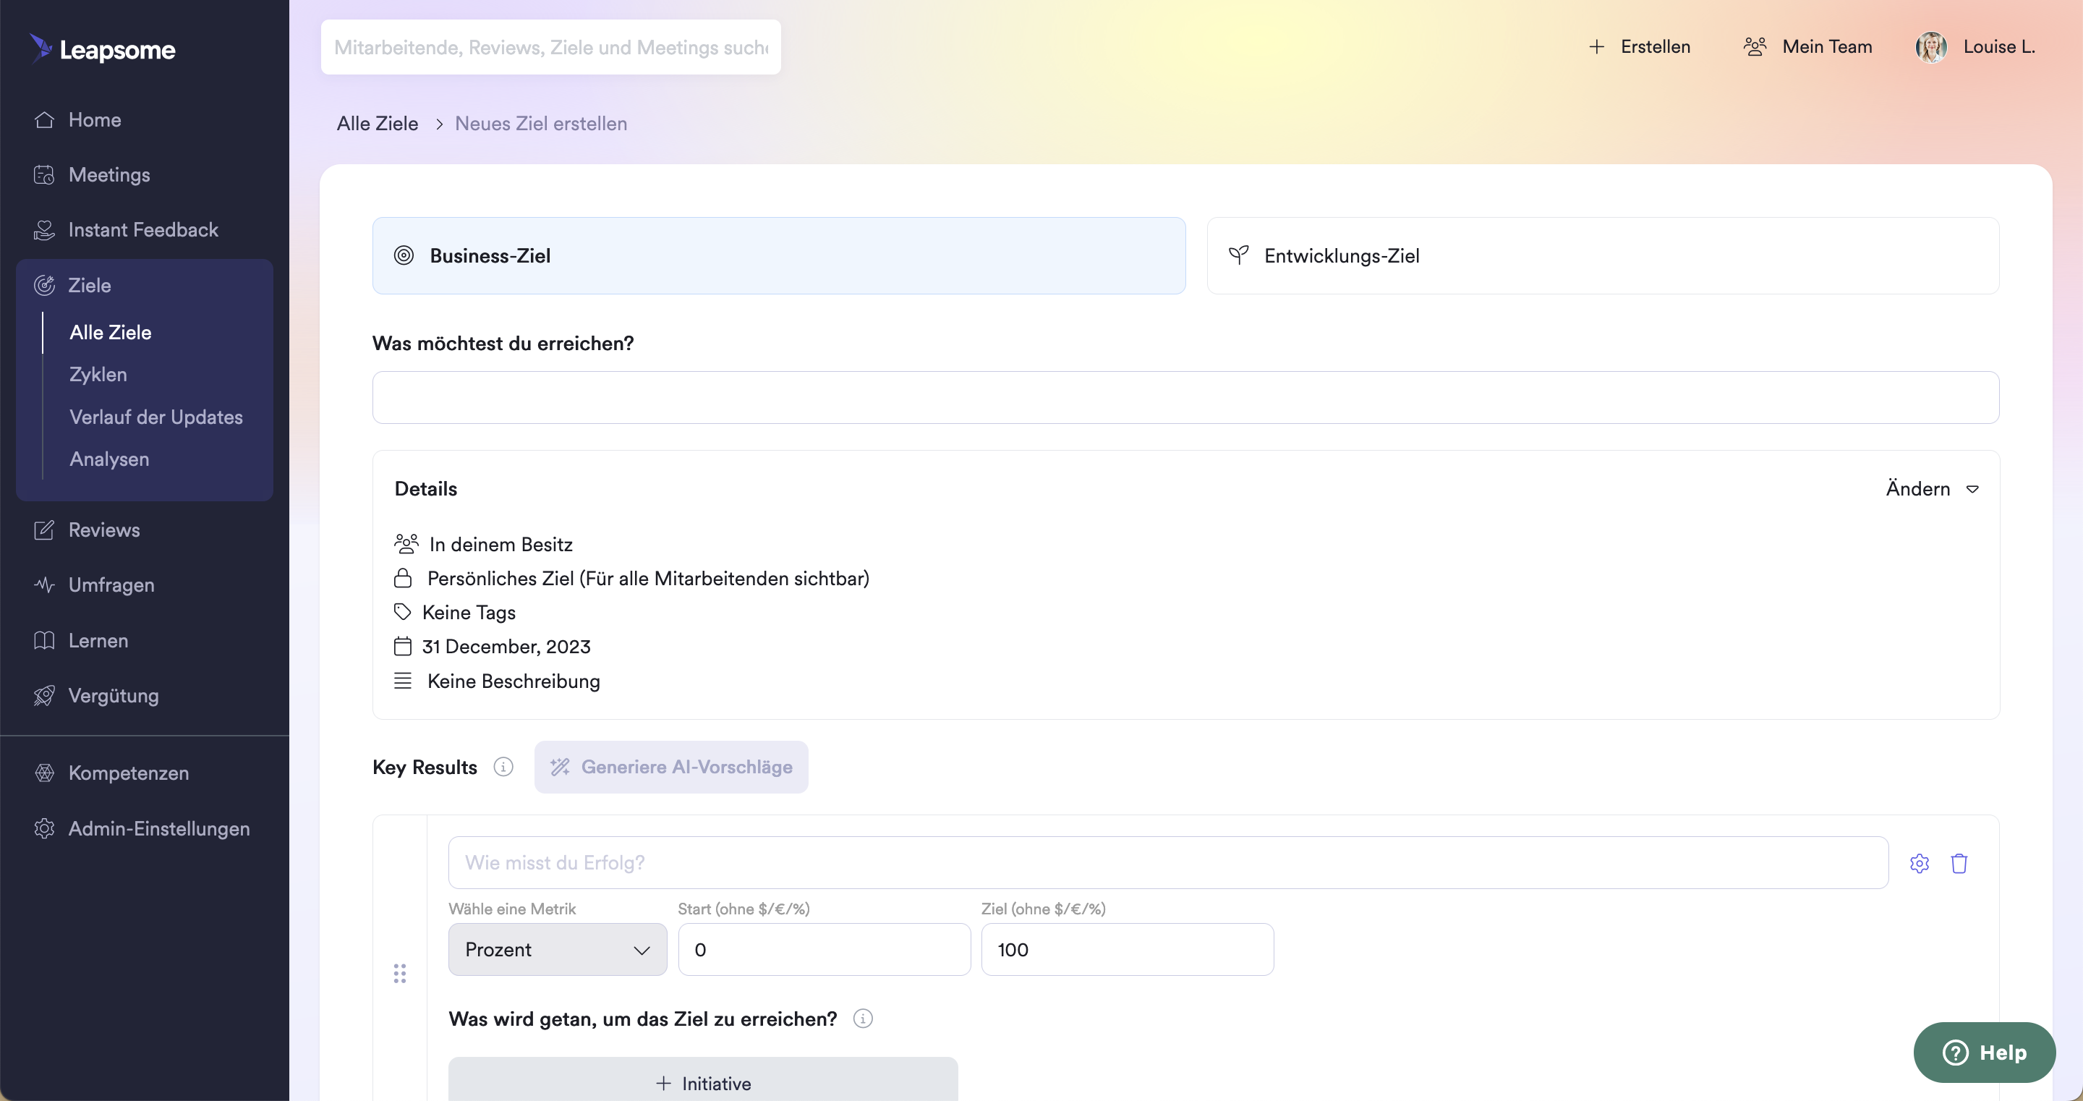Image resolution: width=2083 pixels, height=1101 pixels.
Task: Click the '31 December, 2023' date text
Action: 506,647
